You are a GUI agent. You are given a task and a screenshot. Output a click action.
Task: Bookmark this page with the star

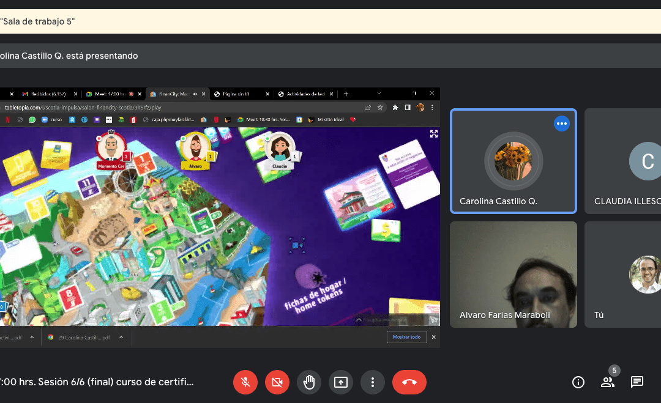[380, 108]
